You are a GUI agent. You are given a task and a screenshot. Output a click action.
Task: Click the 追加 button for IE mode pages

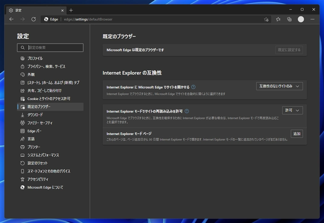[x=296, y=134]
